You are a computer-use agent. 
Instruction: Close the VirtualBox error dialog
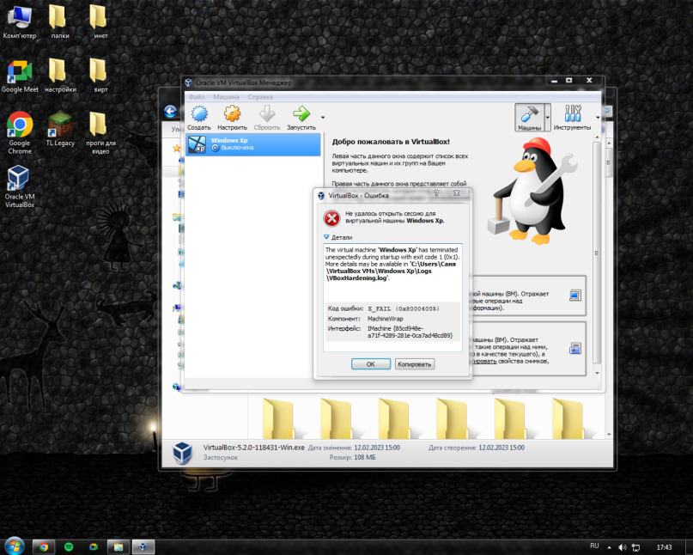tap(457, 192)
